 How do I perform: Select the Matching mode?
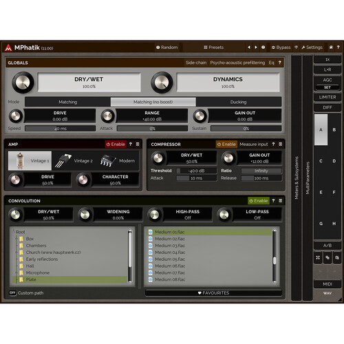click(x=68, y=102)
